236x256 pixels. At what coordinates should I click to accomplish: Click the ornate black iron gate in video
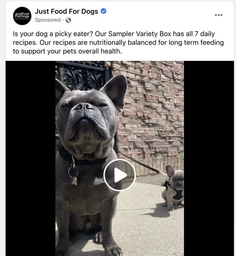tap(82, 75)
